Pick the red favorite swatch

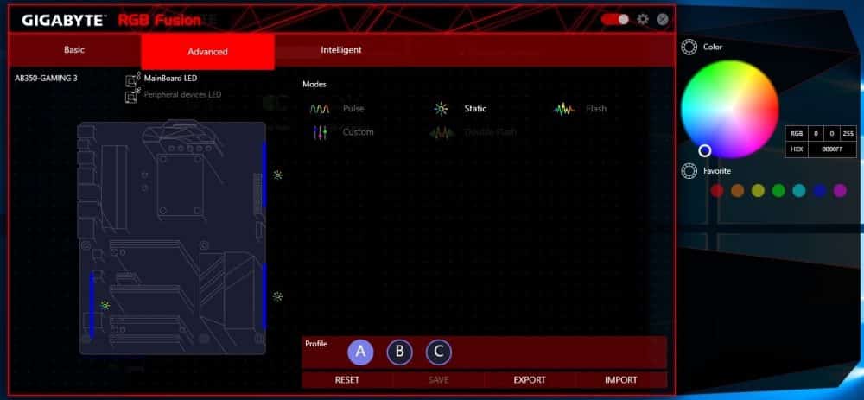[x=717, y=191]
